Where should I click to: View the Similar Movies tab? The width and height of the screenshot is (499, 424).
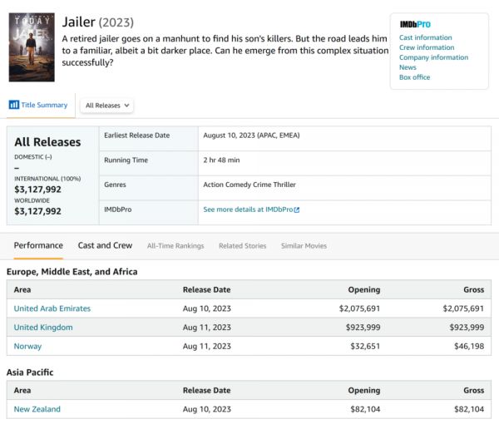[304, 246]
